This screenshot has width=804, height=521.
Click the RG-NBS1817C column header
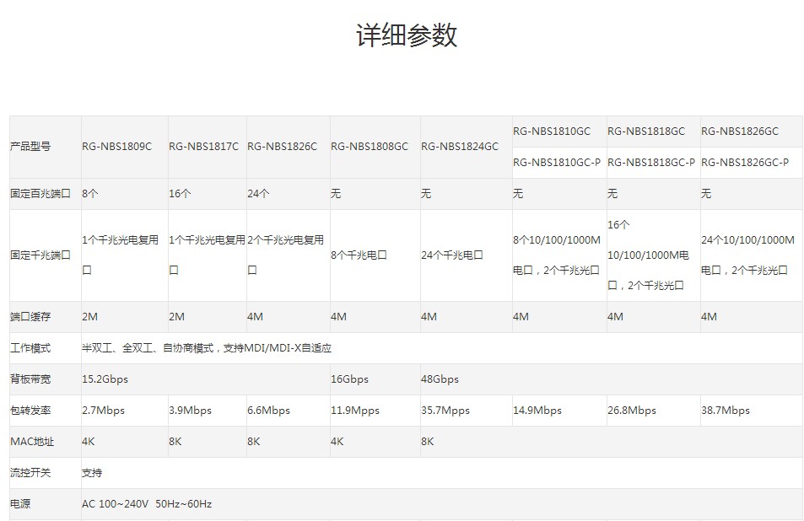coord(203,147)
